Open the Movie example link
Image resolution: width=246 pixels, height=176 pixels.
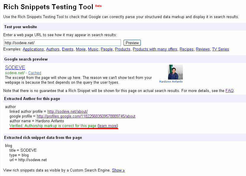pyautogui.click(x=81, y=49)
